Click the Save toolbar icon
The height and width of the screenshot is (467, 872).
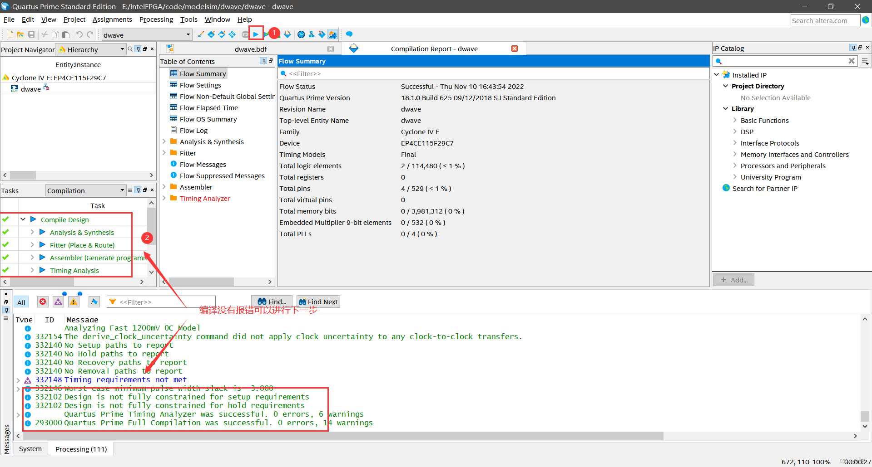point(31,34)
